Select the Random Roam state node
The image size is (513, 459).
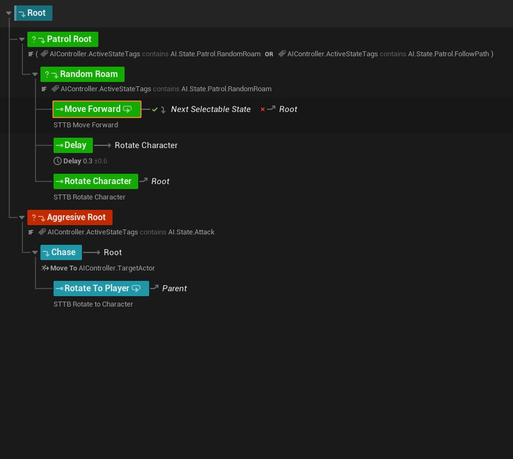click(x=82, y=74)
